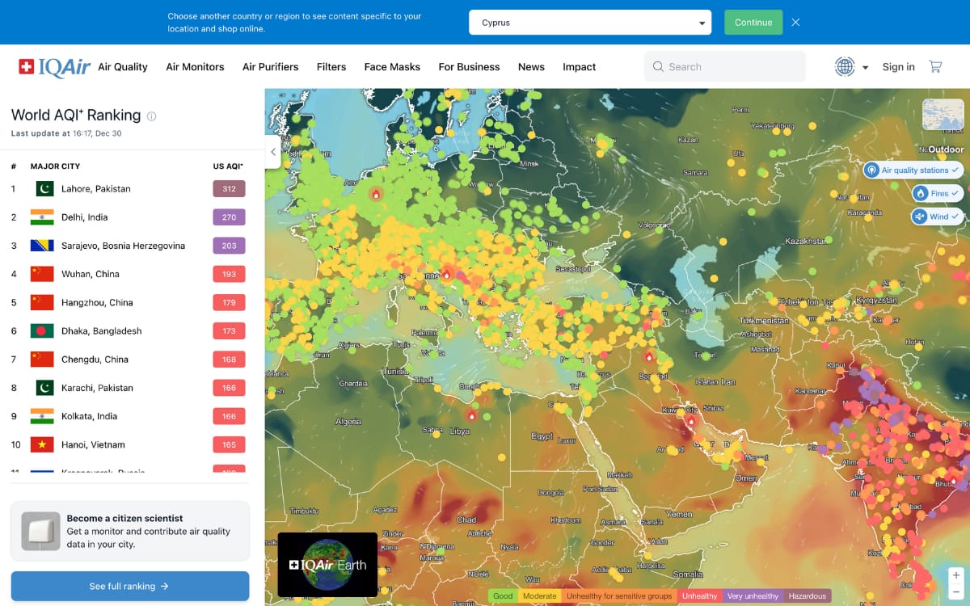
Task: Click the Search input field
Action: pos(725,67)
